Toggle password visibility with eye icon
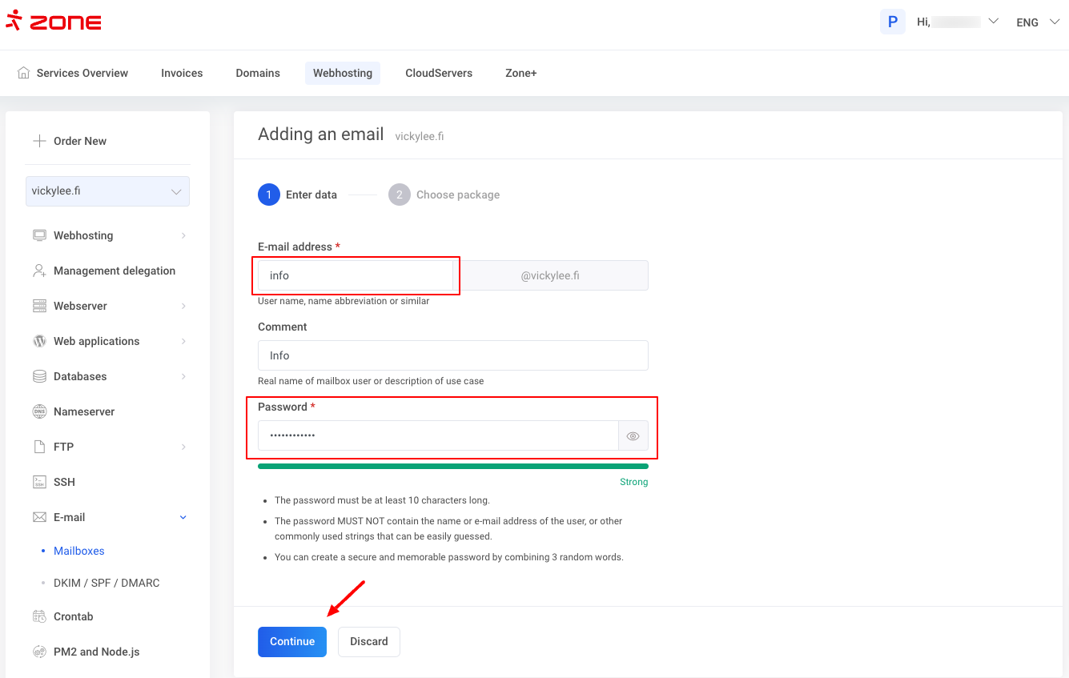Viewport: 1069px width, 678px height. pyautogui.click(x=633, y=436)
